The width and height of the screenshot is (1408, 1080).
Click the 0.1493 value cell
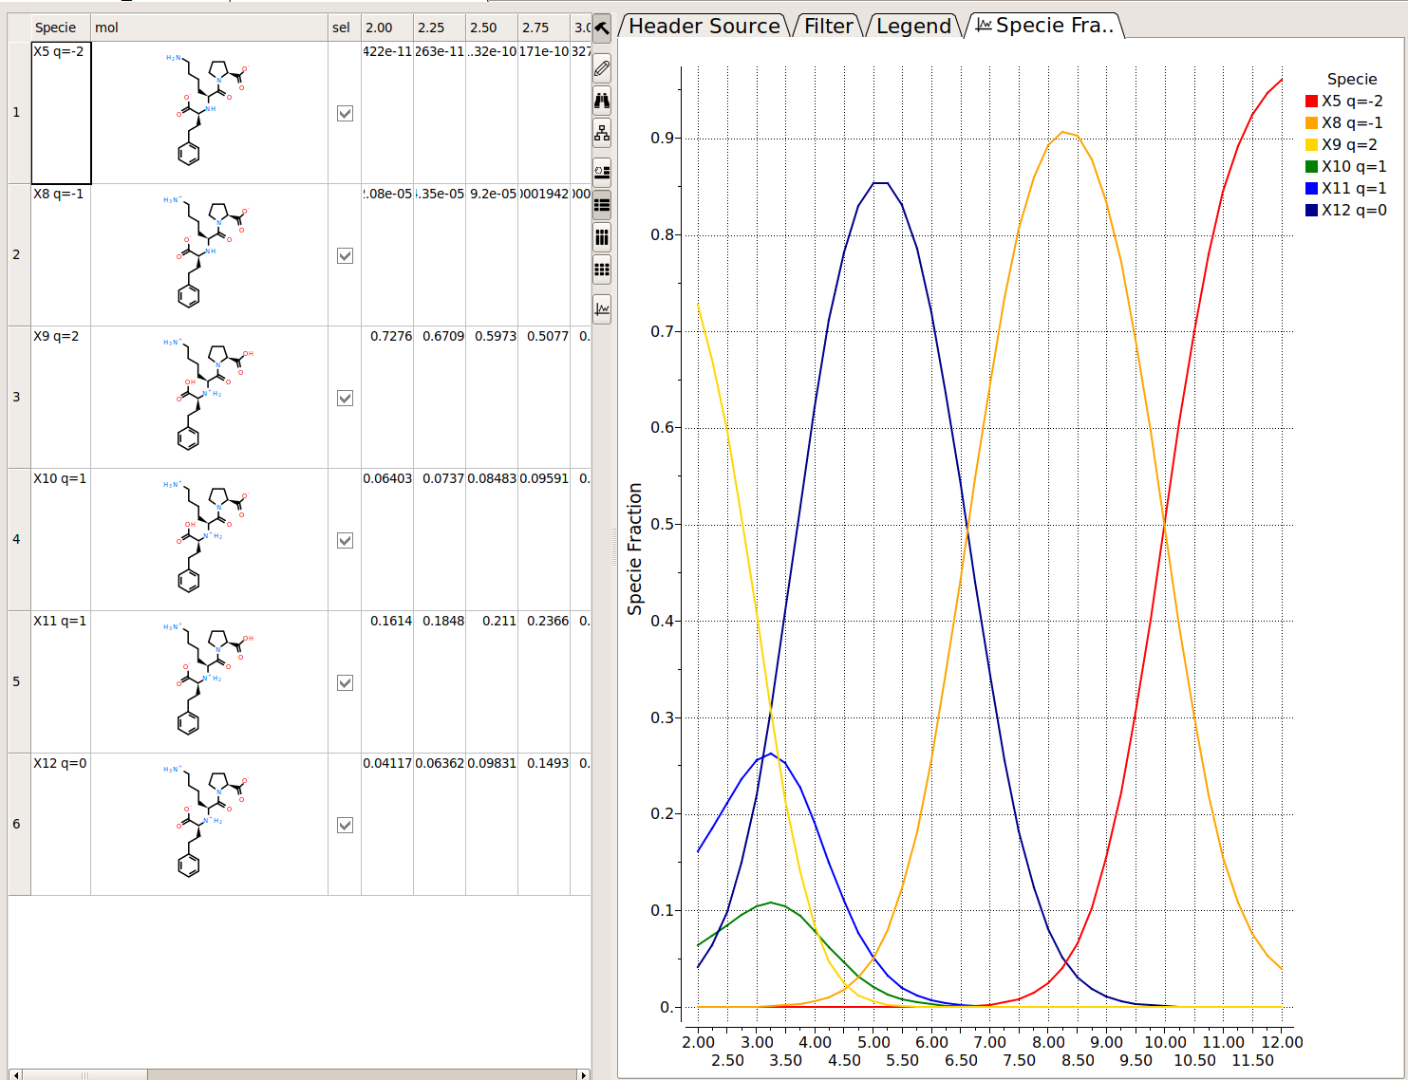pos(544,825)
